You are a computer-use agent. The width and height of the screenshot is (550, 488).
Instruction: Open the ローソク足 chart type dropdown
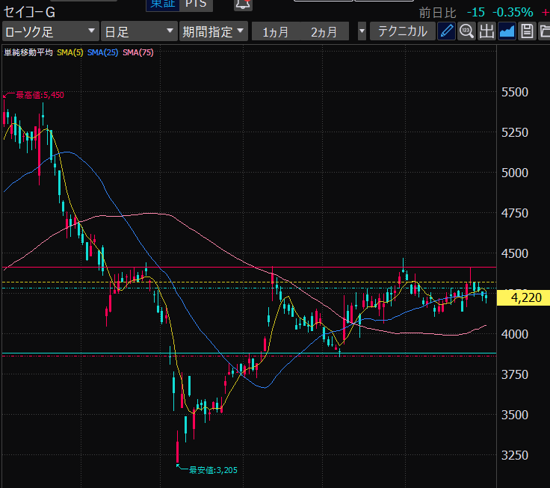50,31
